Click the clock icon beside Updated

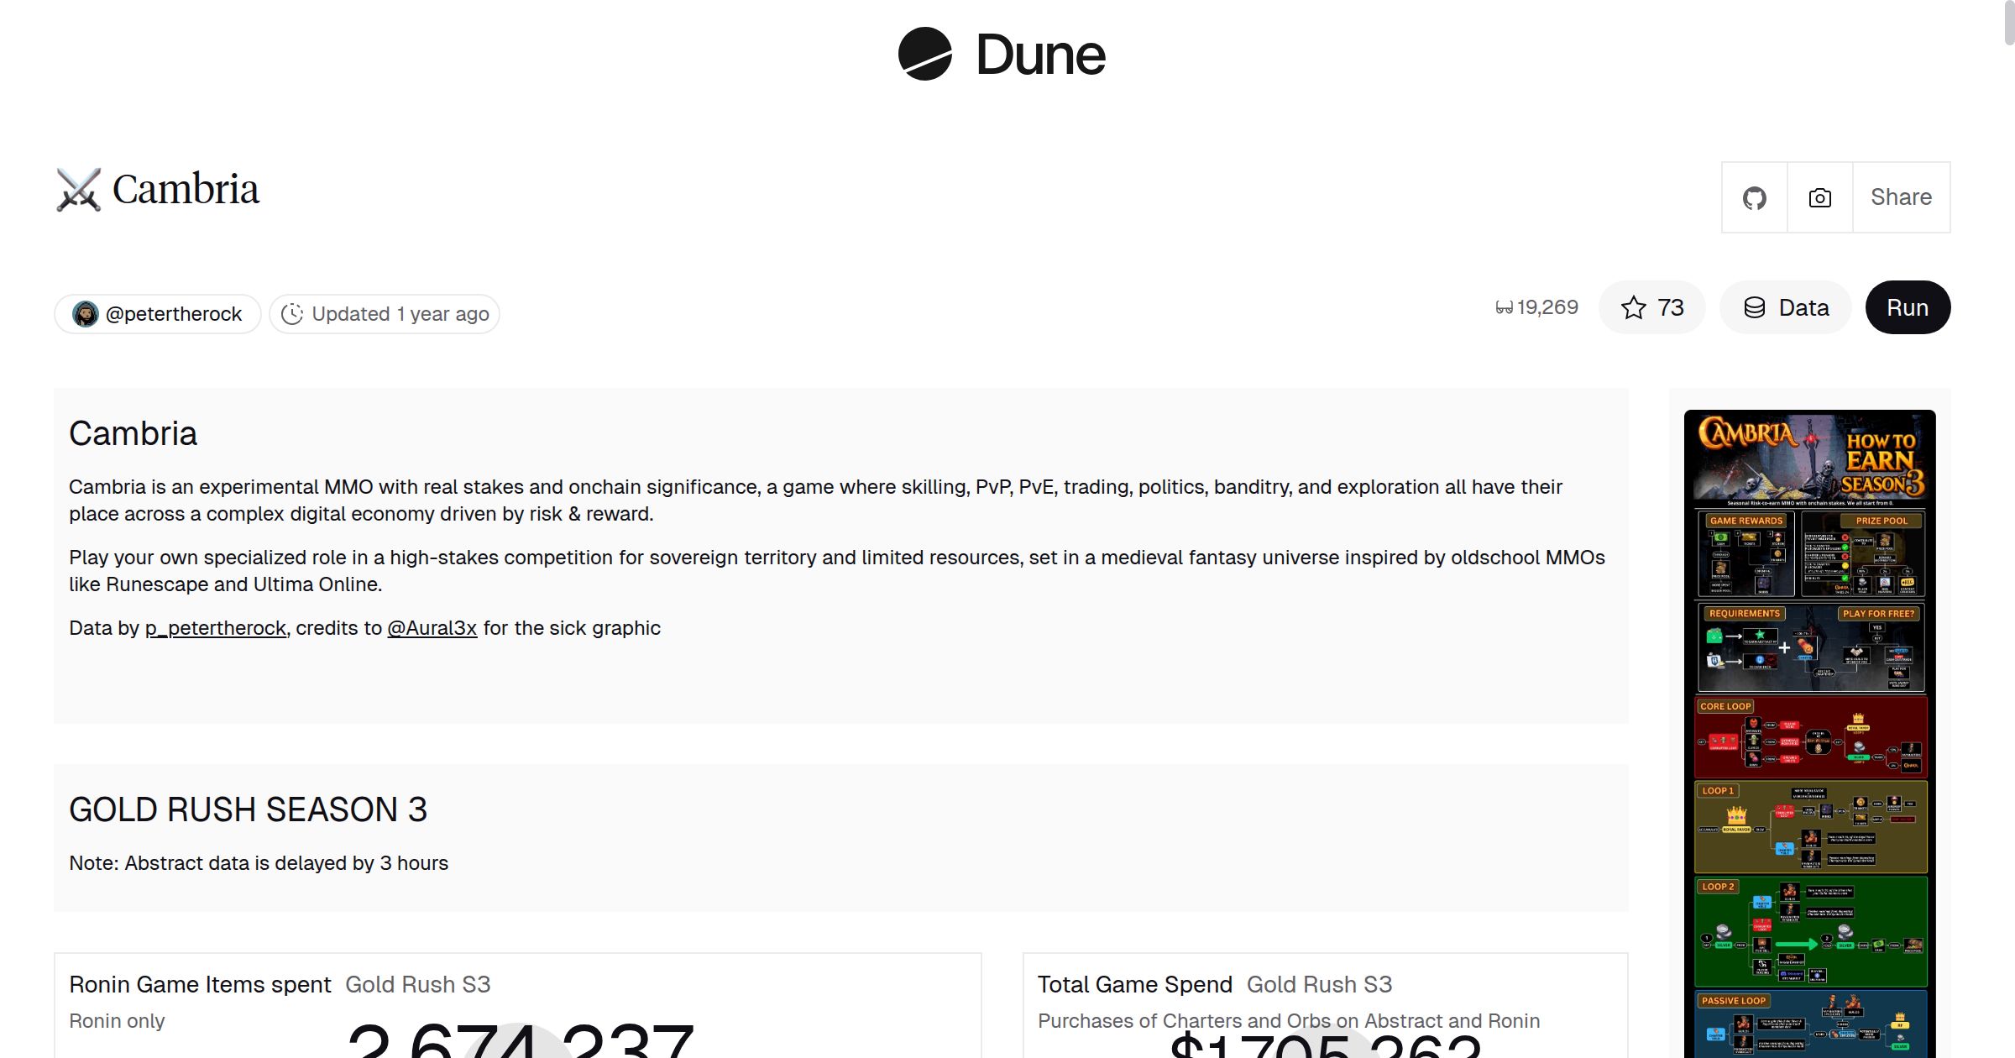[291, 314]
